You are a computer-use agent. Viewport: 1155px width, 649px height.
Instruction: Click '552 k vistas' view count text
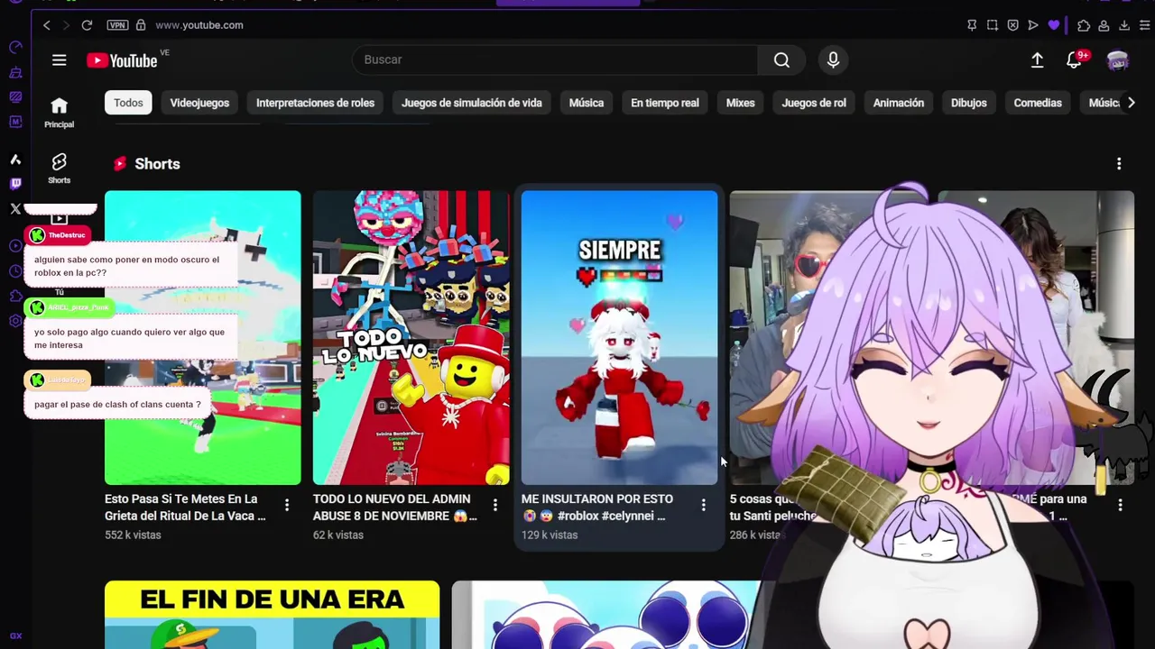[x=133, y=535]
